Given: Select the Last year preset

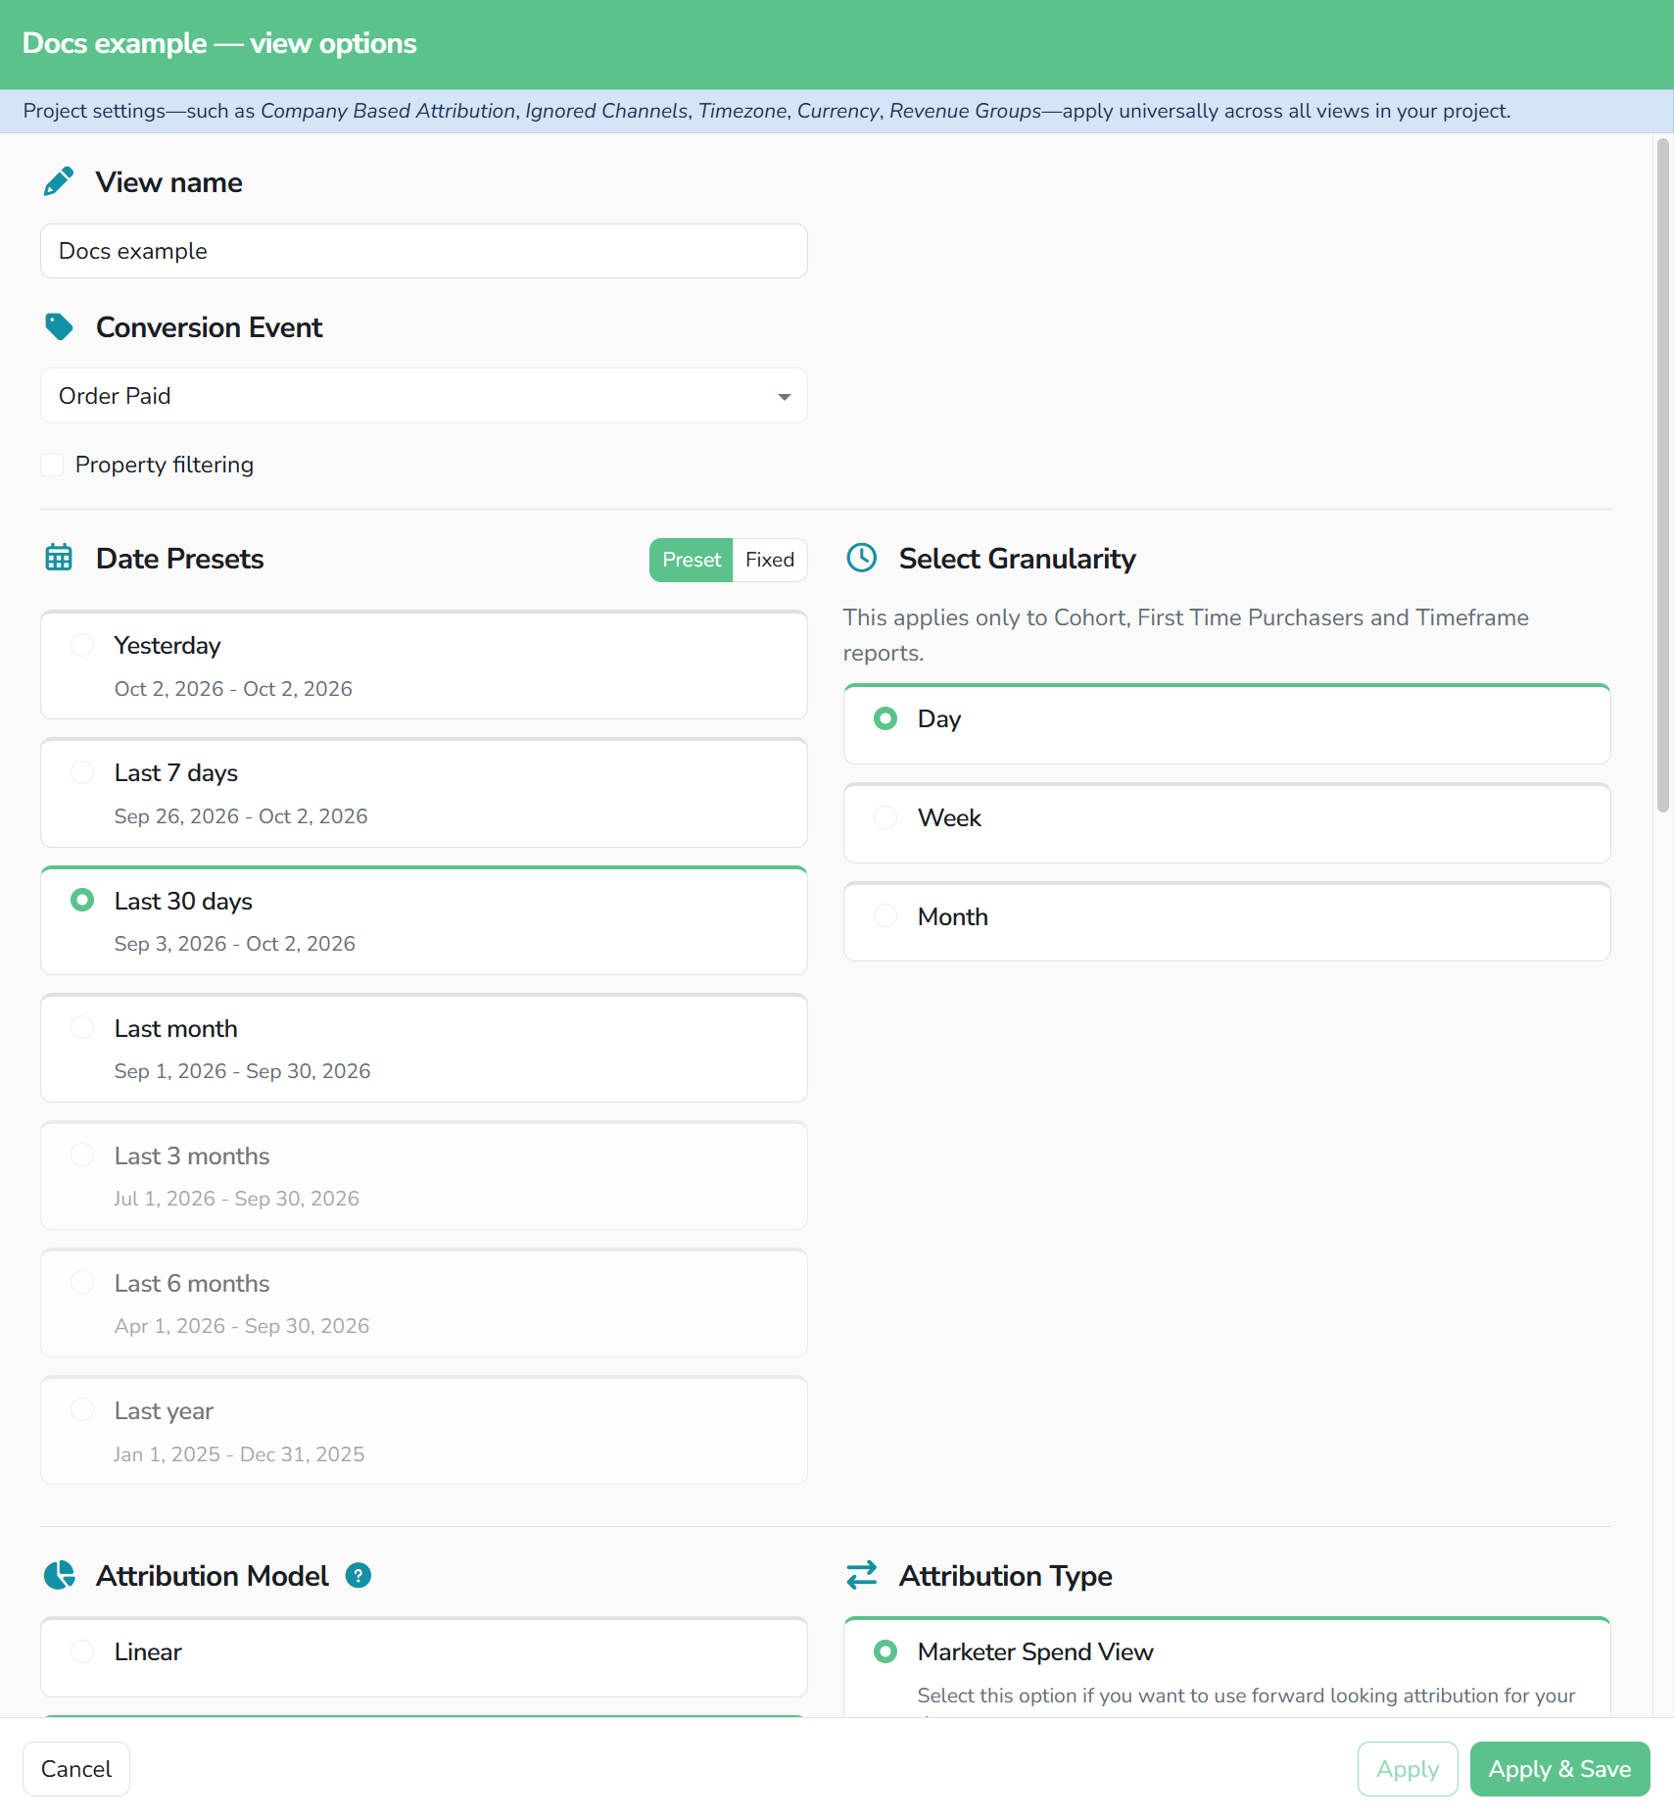Looking at the screenshot, I should click(424, 1430).
